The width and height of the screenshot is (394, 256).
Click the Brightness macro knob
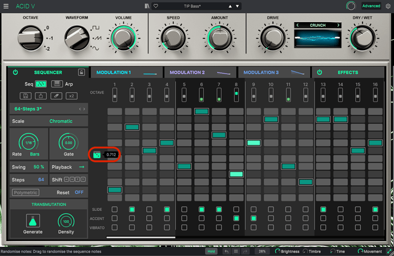pos(278,251)
